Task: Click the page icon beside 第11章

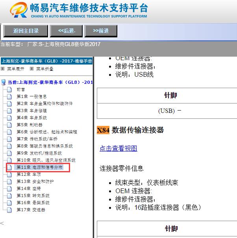Action: [x=9, y=168]
